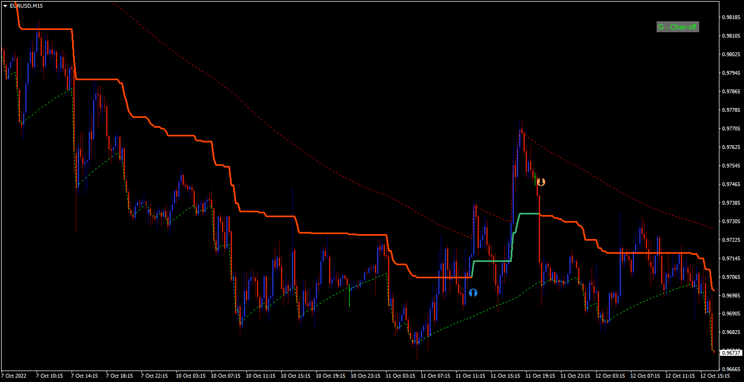Click the 11 Oct 19:15 time label
This screenshot has width=744, height=382.
coord(540,376)
